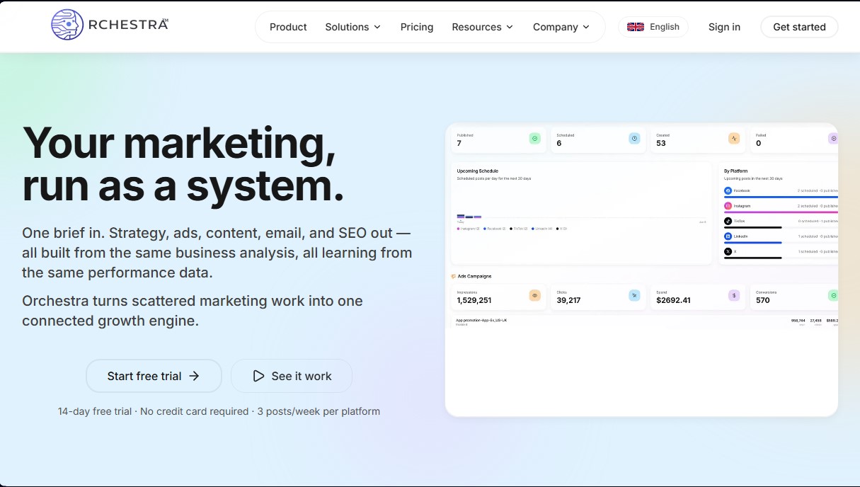Image resolution: width=860 pixels, height=487 pixels.
Task: Click the Instagram platform icon
Action: click(x=728, y=206)
